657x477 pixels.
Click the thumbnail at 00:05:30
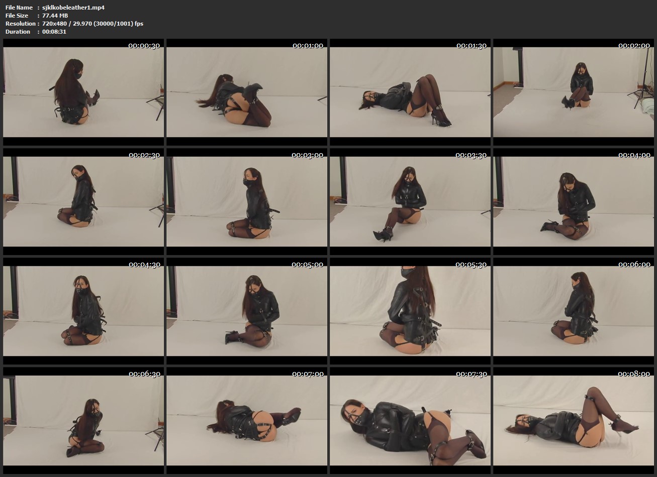[x=410, y=311]
